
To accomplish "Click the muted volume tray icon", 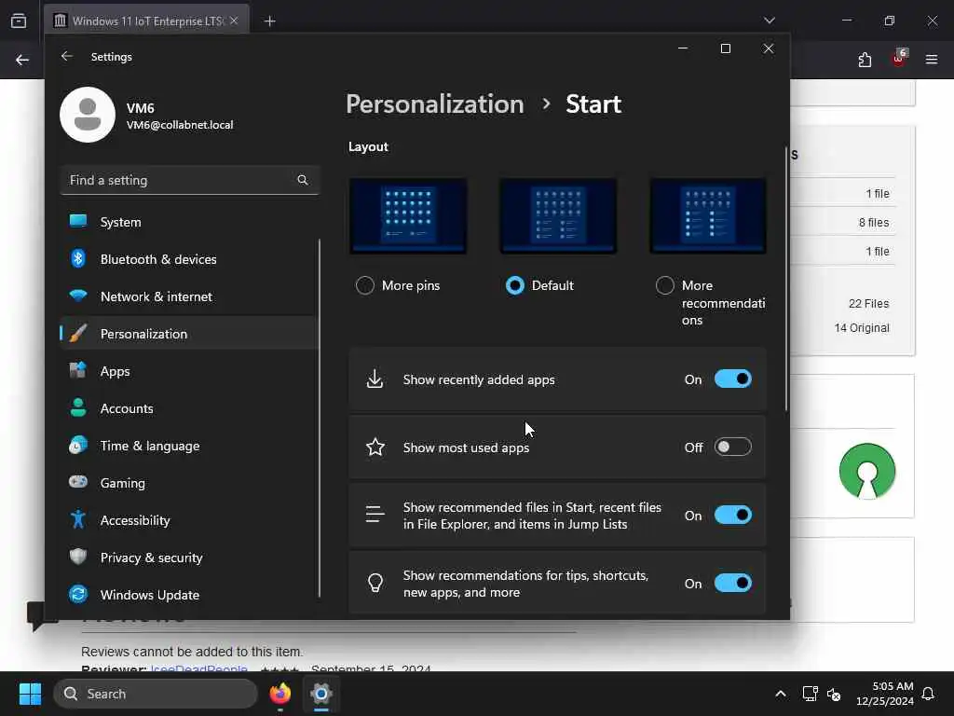I will point(834,694).
